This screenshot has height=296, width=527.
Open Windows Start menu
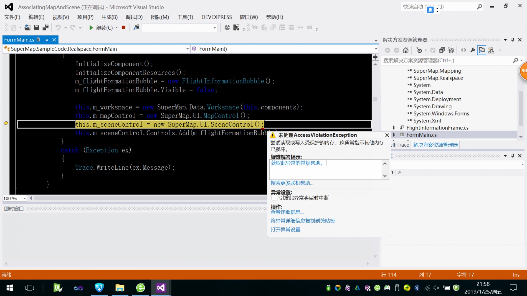click(x=10, y=288)
